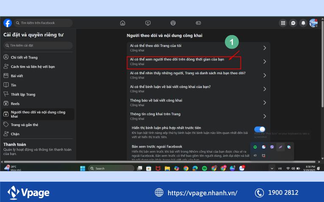Open the Facebook Home icon

(122, 23)
